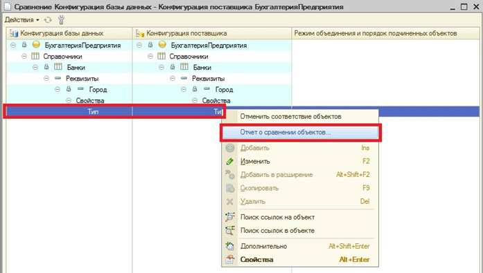Image resolution: width=483 pixels, height=273 pixels.
Task: Choose Дополнительно from the context menu
Action: pyautogui.click(x=300, y=246)
